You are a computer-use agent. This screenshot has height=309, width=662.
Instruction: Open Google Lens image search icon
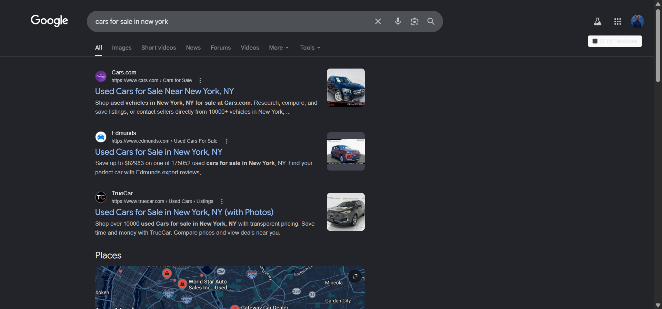[414, 21]
